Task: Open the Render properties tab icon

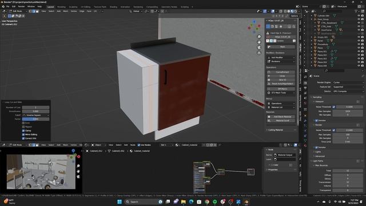Action: coord(305,83)
